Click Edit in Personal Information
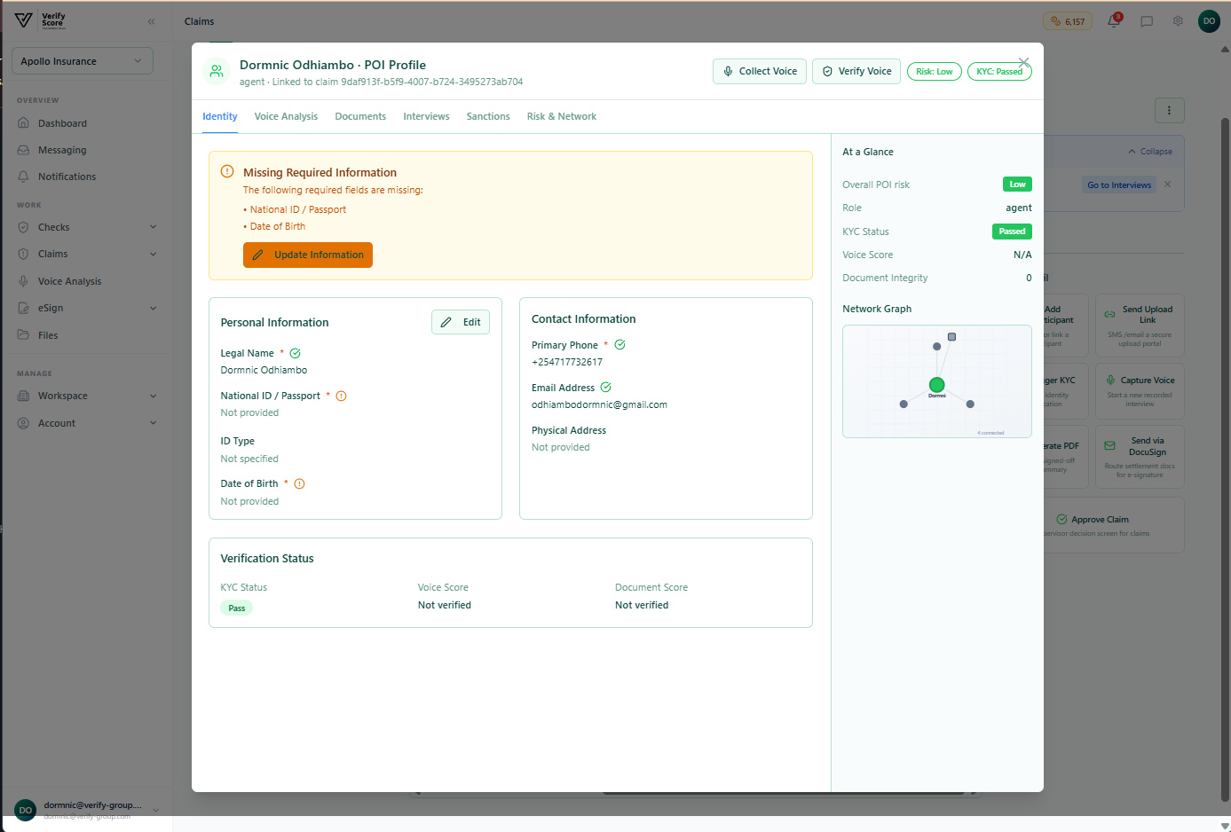This screenshot has height=832, width=1231. [x=461, y=322]
